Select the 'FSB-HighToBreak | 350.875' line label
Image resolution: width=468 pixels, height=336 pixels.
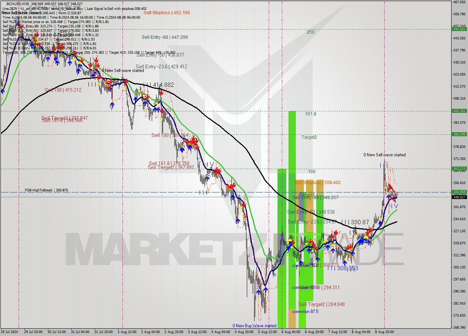coord(46,190)
